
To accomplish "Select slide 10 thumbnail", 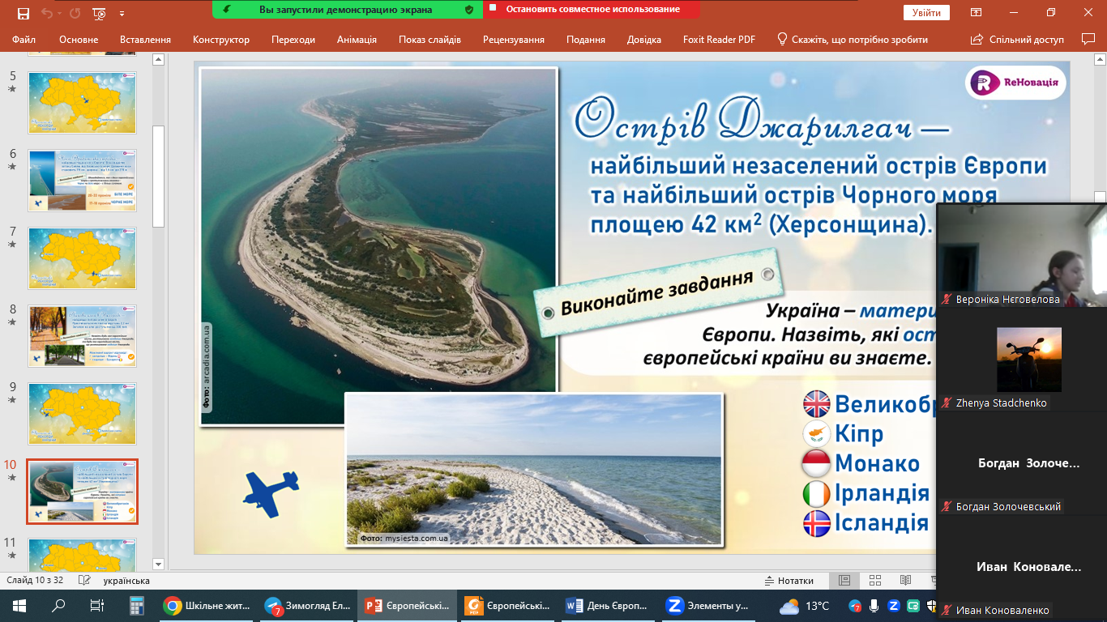I will tap(83, 492).
